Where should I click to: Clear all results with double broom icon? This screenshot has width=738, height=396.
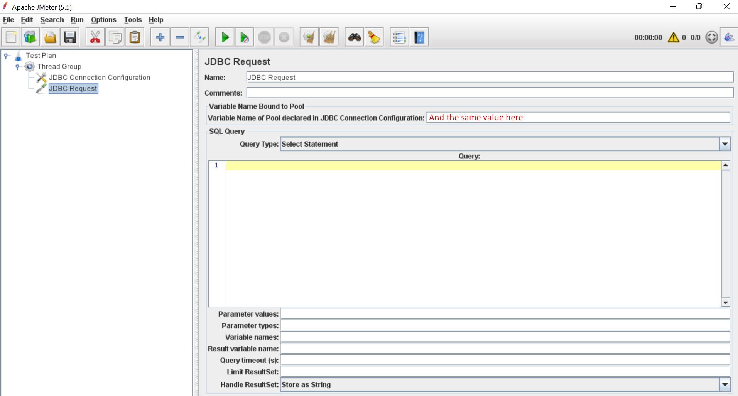point(329,37)
